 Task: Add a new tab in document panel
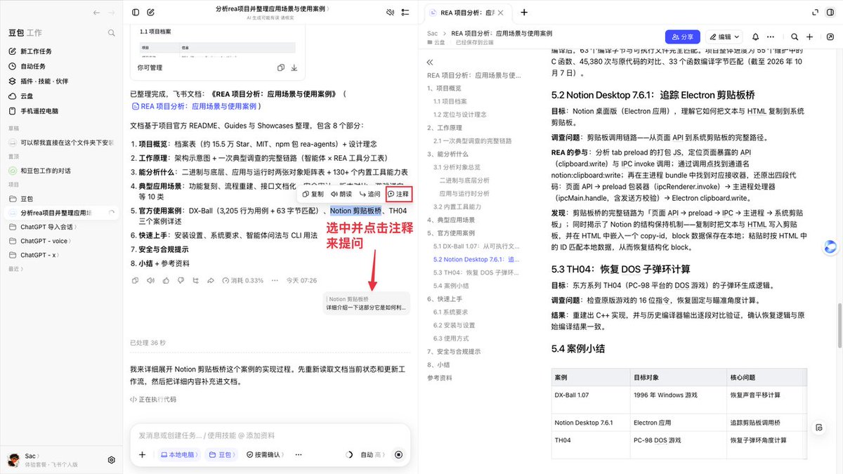tap(524, 13)
